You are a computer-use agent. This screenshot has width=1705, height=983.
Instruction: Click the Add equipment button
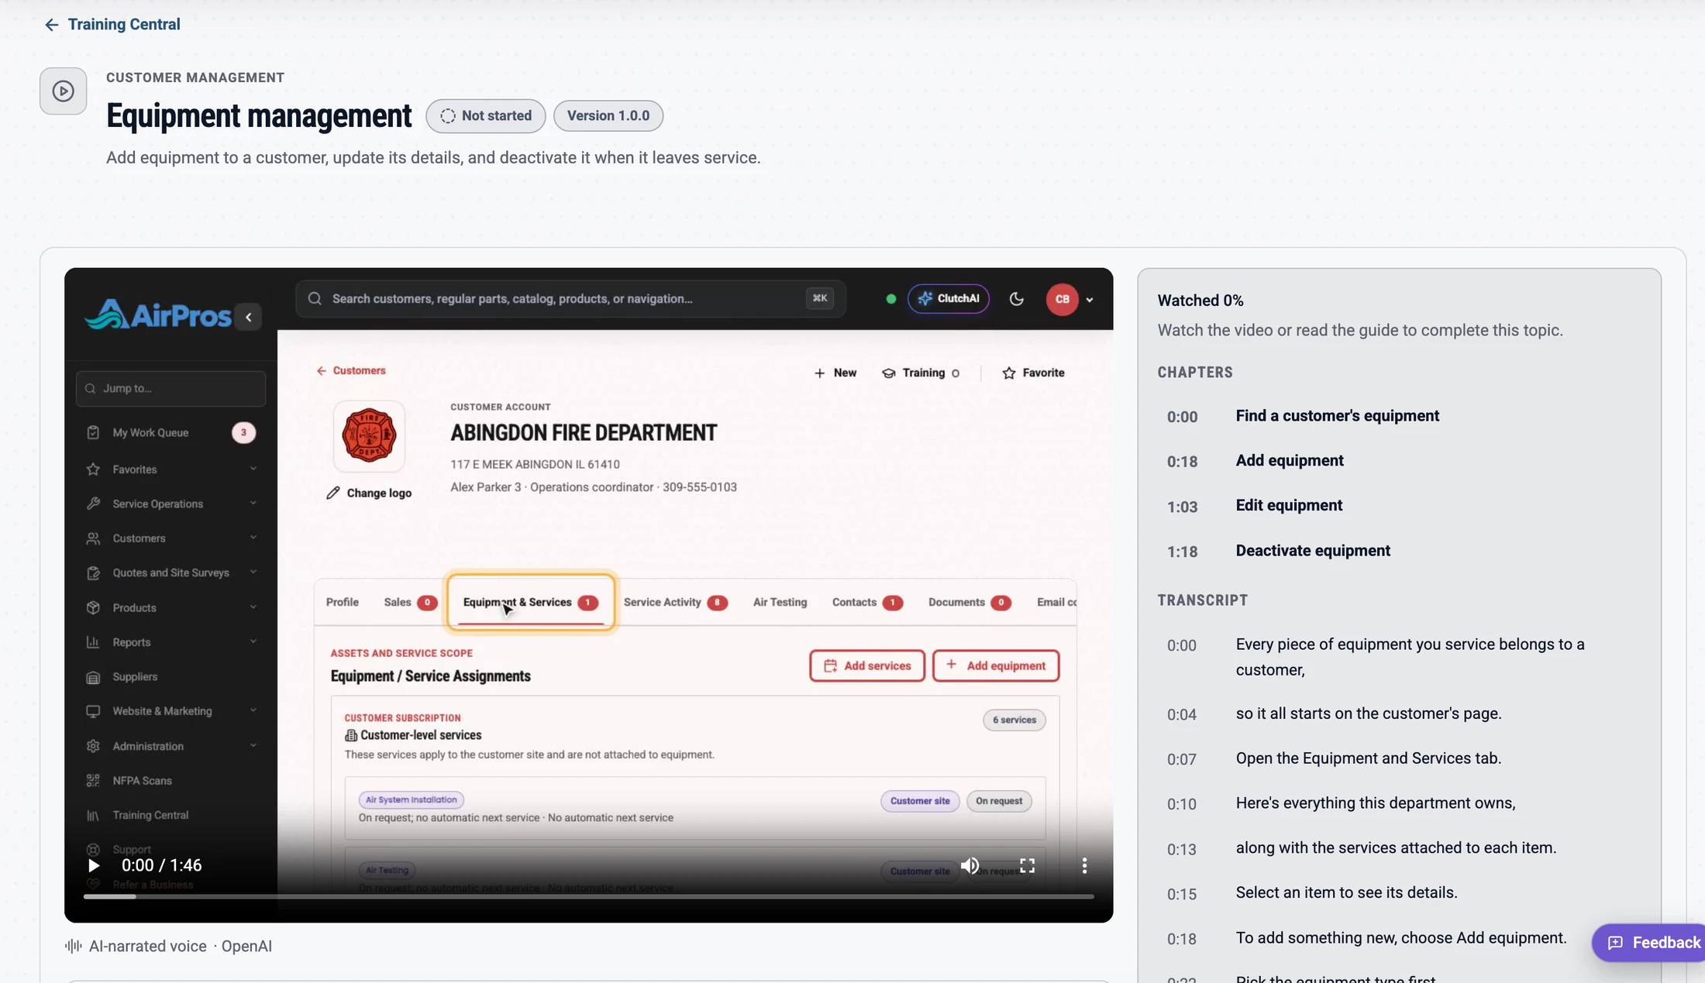pyautogui.click(x=996, y=665)
